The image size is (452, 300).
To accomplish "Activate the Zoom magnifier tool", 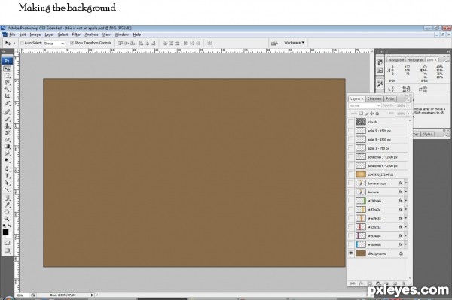I will [7, 219].
